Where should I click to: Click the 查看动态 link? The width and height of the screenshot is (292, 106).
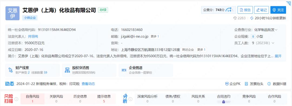click(x=88, y=84)
